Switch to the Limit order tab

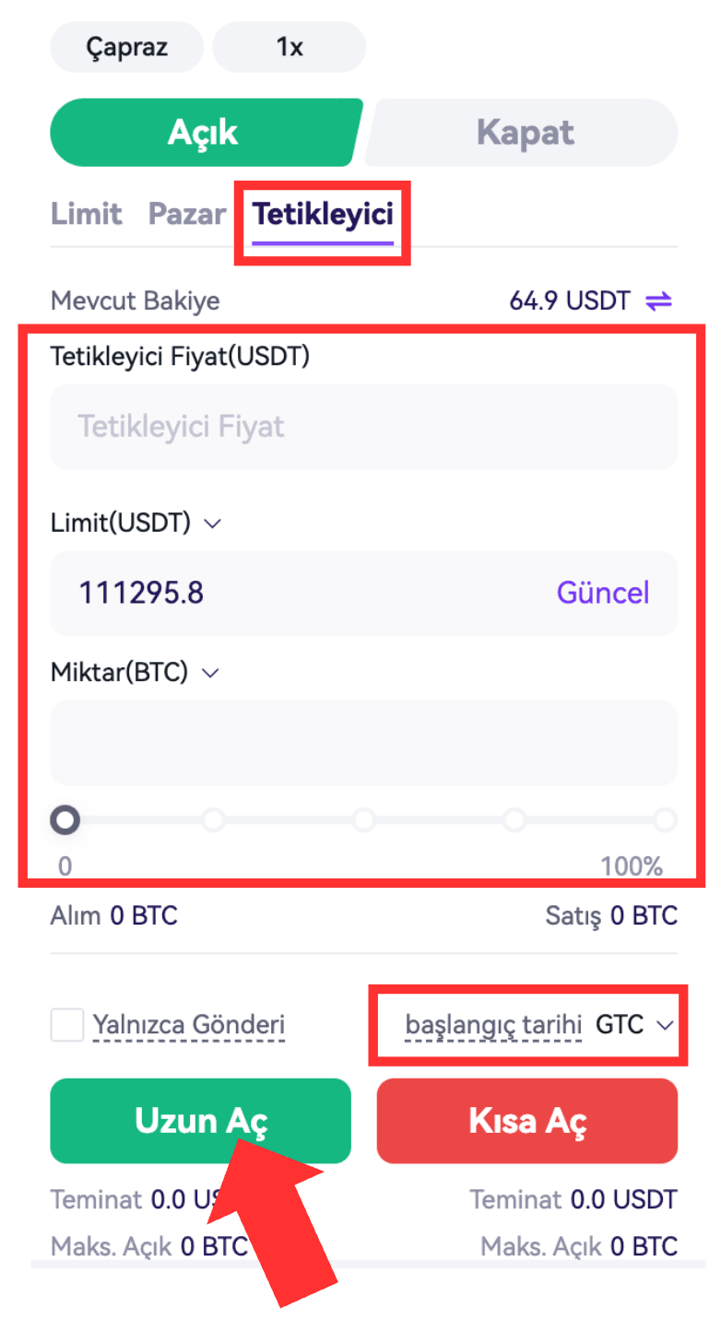86,214
